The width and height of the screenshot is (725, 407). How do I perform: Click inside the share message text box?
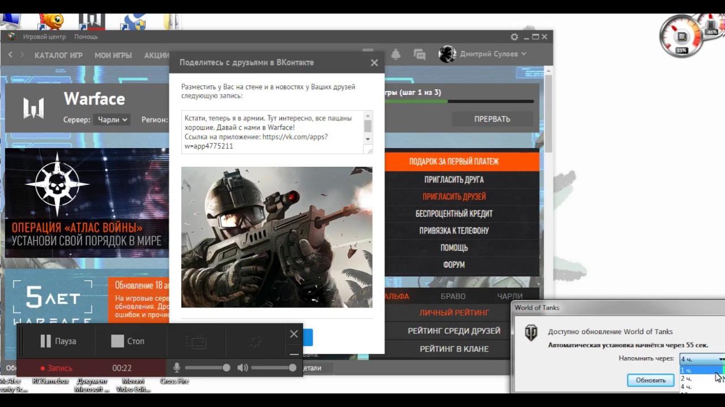point(272,132)
